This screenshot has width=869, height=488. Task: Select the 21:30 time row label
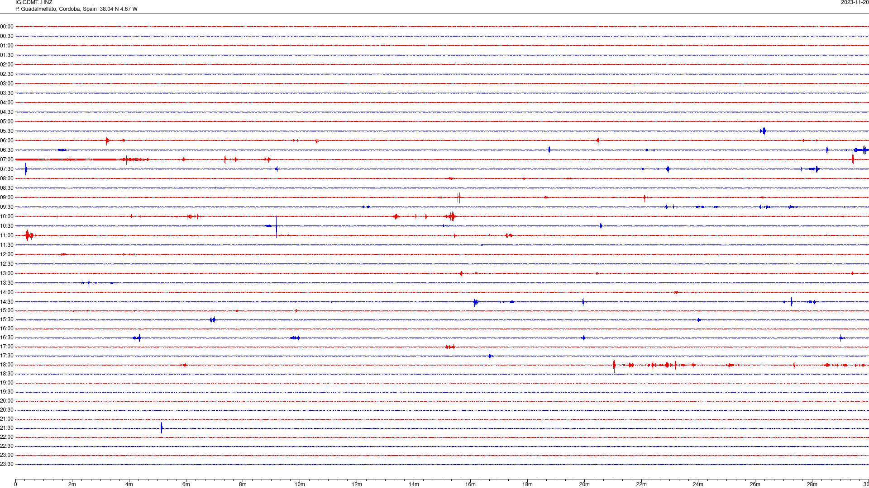coord(7,428)
